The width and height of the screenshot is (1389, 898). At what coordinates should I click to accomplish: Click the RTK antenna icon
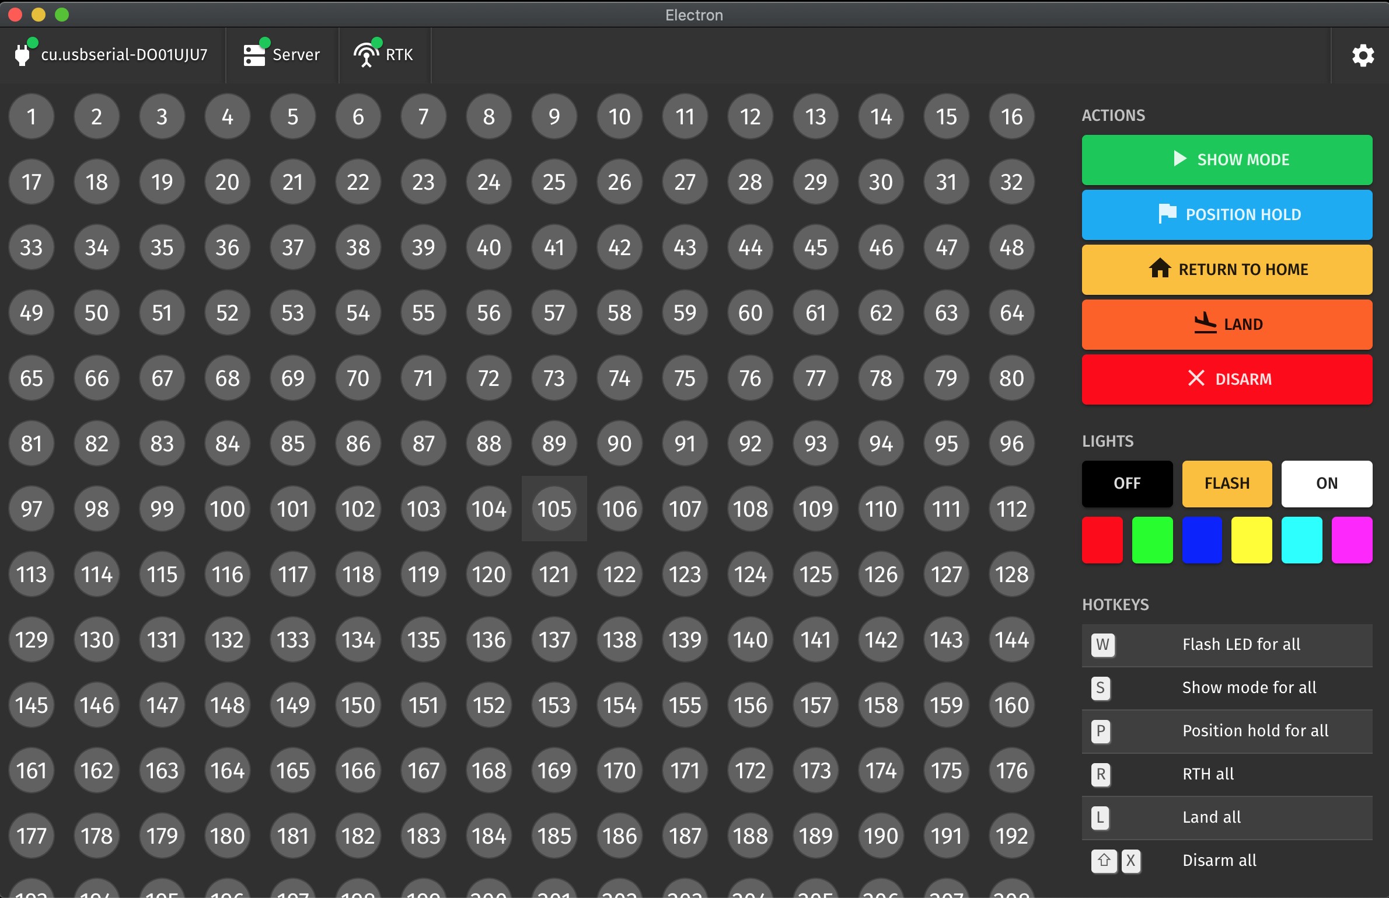[x=366, y=55]
